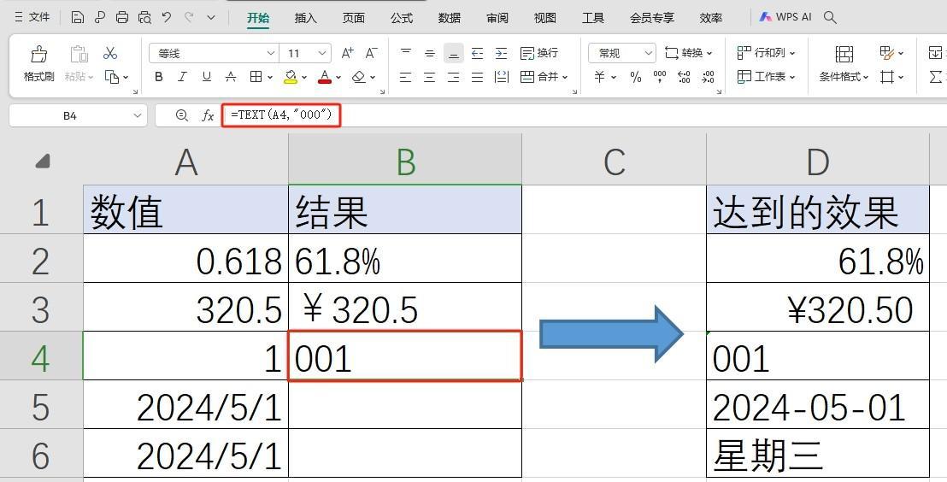Apply yellow fill color bucket
This screenshot has width=947, height=482.
(x=291, y=77)
